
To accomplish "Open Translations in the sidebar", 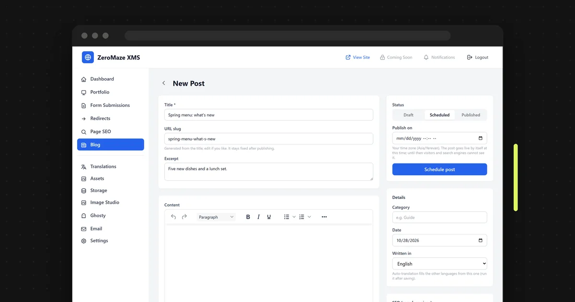I will click(111, 167).
